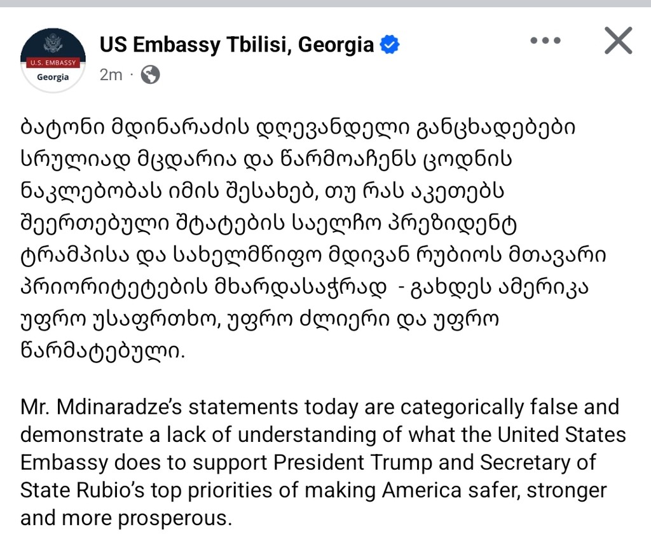Click the word Georgia inside the avatar
Image resolution: width=651 pixels, height=543 pixels.
click(53, 77)
